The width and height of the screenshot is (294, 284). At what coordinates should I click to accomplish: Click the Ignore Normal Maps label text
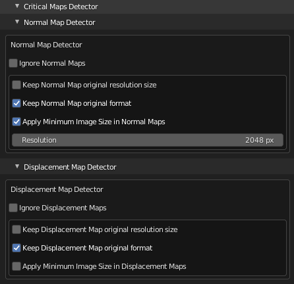tap(52, 63)
